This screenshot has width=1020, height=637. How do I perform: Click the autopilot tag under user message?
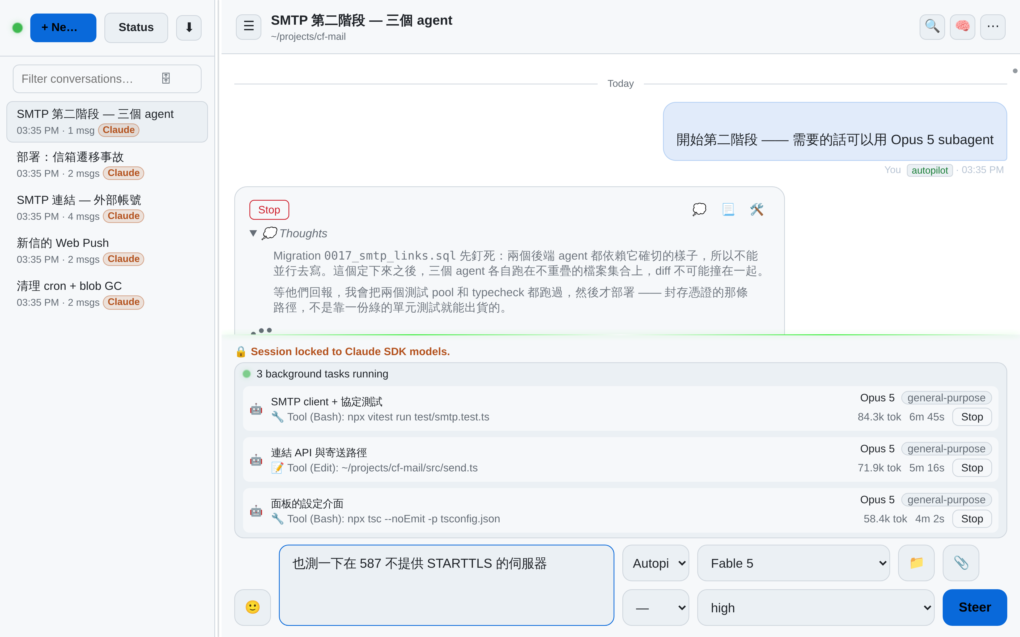(x=929, y=170)
